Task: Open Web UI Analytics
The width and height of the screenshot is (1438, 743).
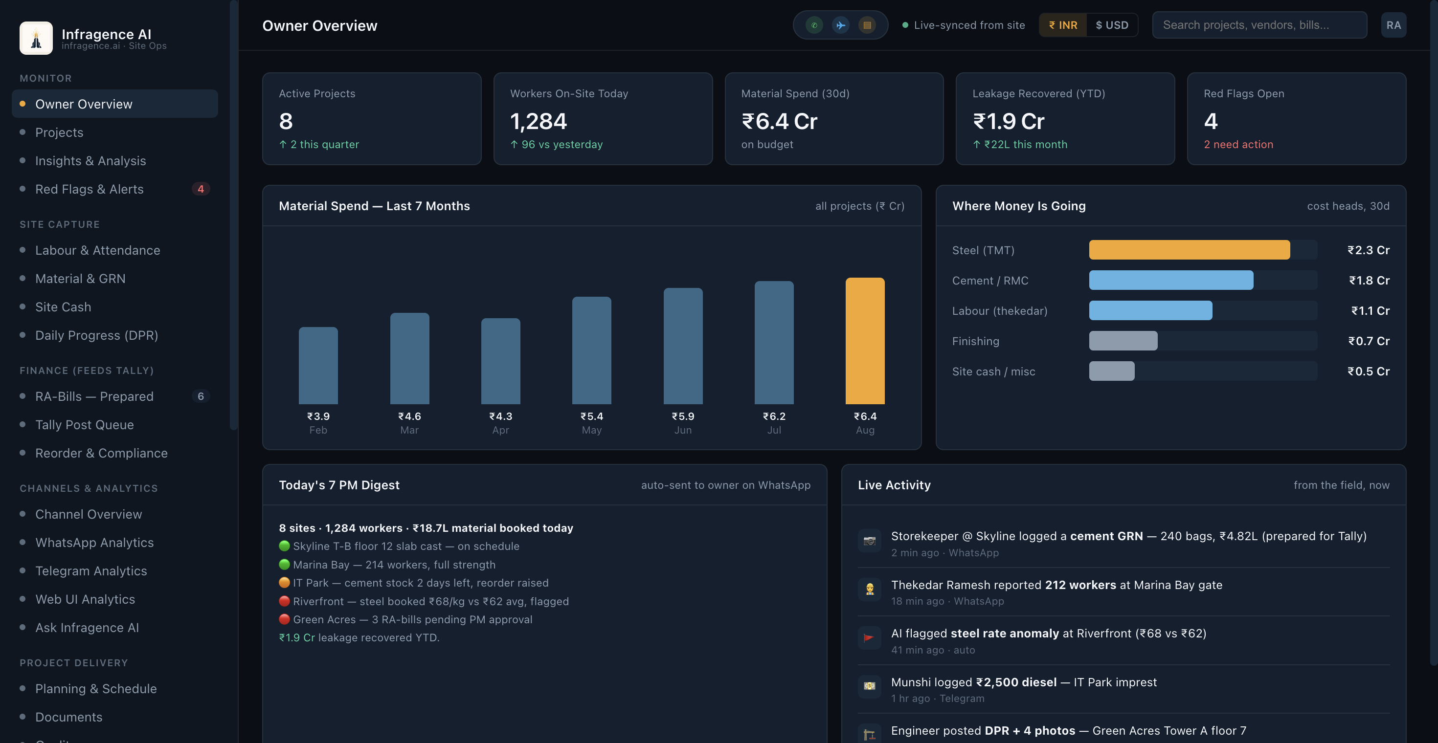Action: click(x=114, y=599)
